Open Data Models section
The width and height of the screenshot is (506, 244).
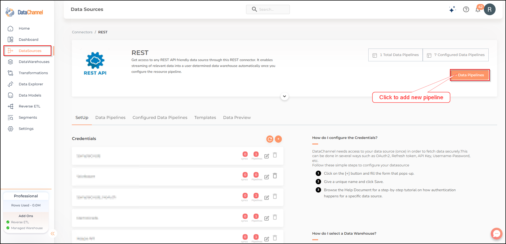pyautogui.click(x=30, y=95)
